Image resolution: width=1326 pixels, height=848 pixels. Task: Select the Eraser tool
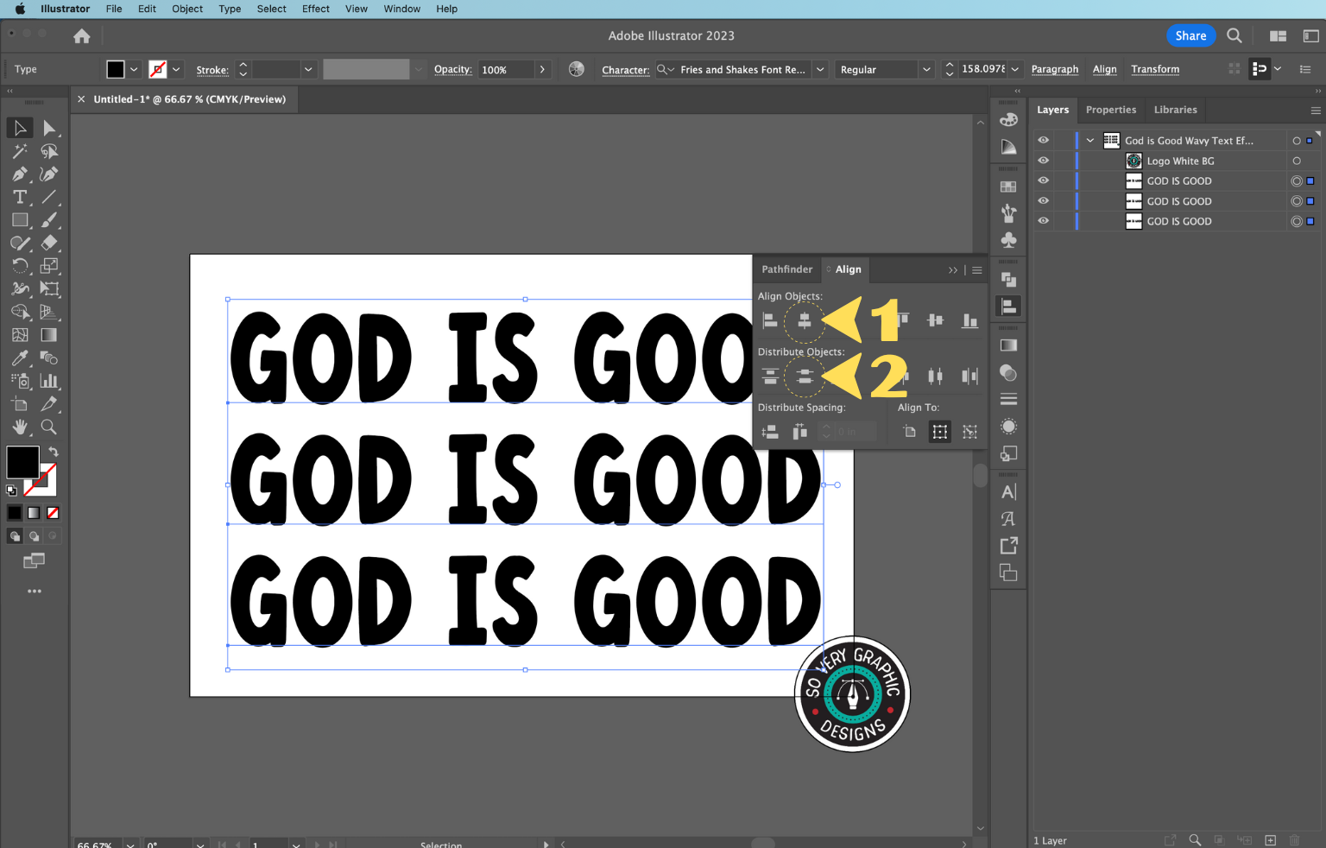49,244
